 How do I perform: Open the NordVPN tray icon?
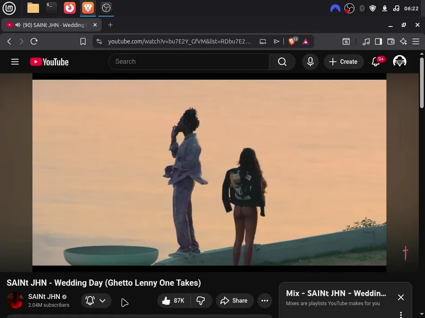tap(335, 8)
